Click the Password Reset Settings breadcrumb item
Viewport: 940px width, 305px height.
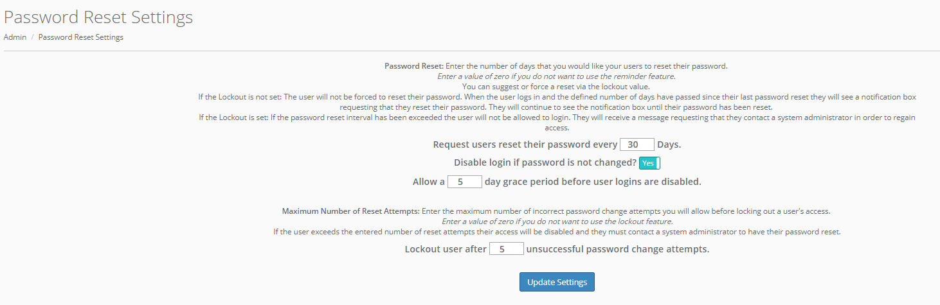pyautogui.click(x=80, y=37)
